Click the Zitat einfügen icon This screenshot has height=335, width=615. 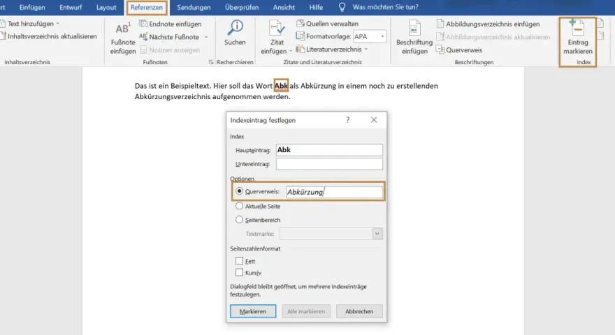277,28
